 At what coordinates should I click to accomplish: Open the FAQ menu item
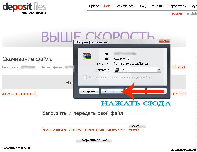click(x=143, y=6)
